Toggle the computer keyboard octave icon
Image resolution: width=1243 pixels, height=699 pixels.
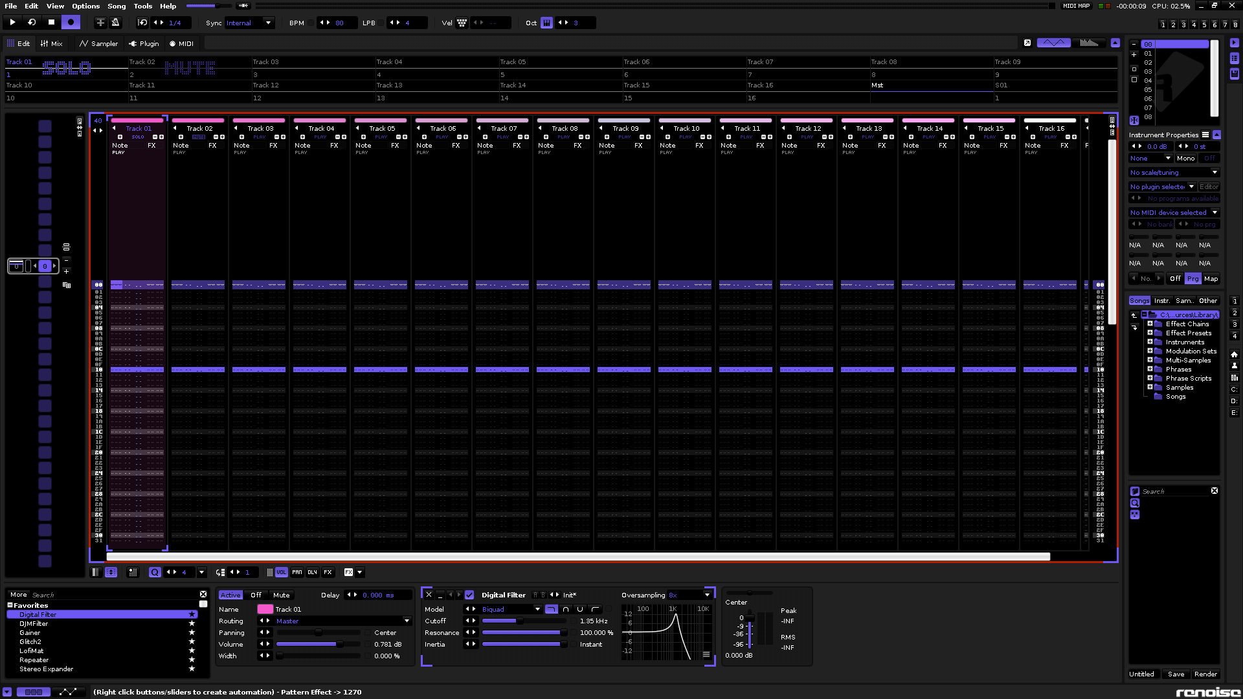pyautogui.click(x=546, y=23)
